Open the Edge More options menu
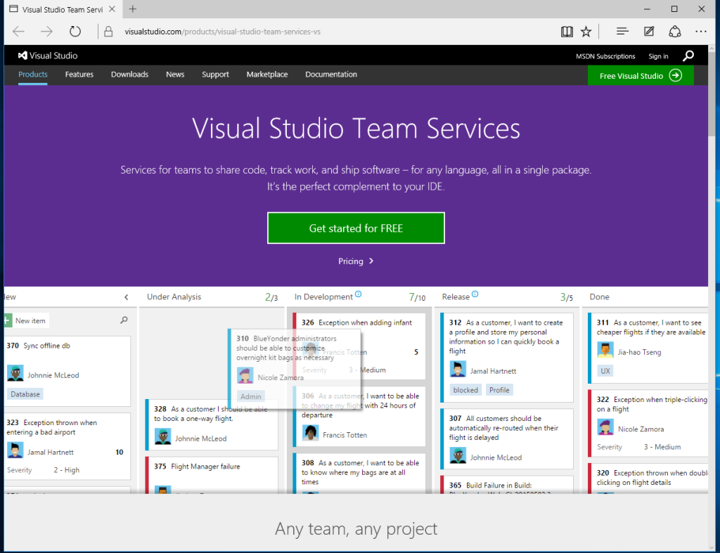This screenshot has height=553, width=720. pos(701,31)
